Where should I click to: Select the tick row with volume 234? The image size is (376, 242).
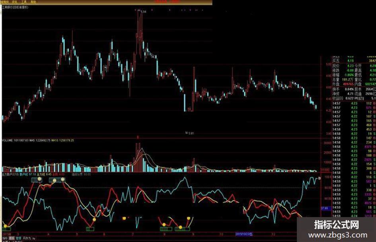coord(354,142)
